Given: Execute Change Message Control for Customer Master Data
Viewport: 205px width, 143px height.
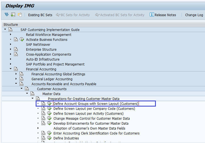Looking at the screenshot, I should click(49, 118).
